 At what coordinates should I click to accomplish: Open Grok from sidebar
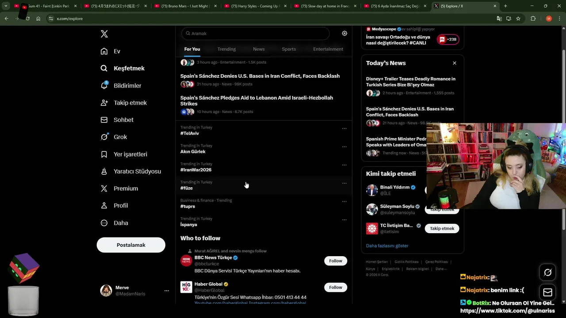pyautogui.click(x=114, y=137)
